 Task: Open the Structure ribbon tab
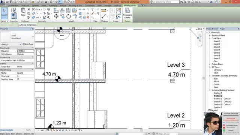point(25,6)
